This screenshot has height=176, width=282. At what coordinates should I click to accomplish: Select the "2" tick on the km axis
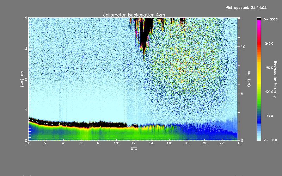click(26, 79)
